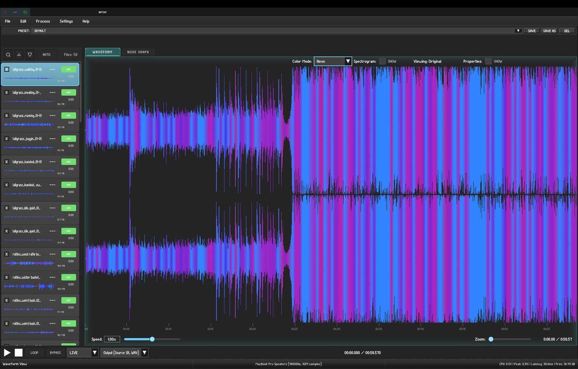Open the LIVE mode dropdown
578x369 pixels.
83,353
